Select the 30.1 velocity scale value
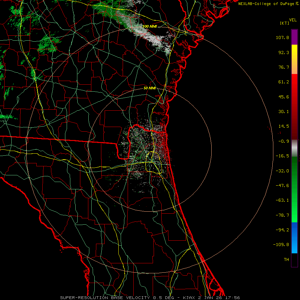300x300 pixels. [x=284, y=112]
